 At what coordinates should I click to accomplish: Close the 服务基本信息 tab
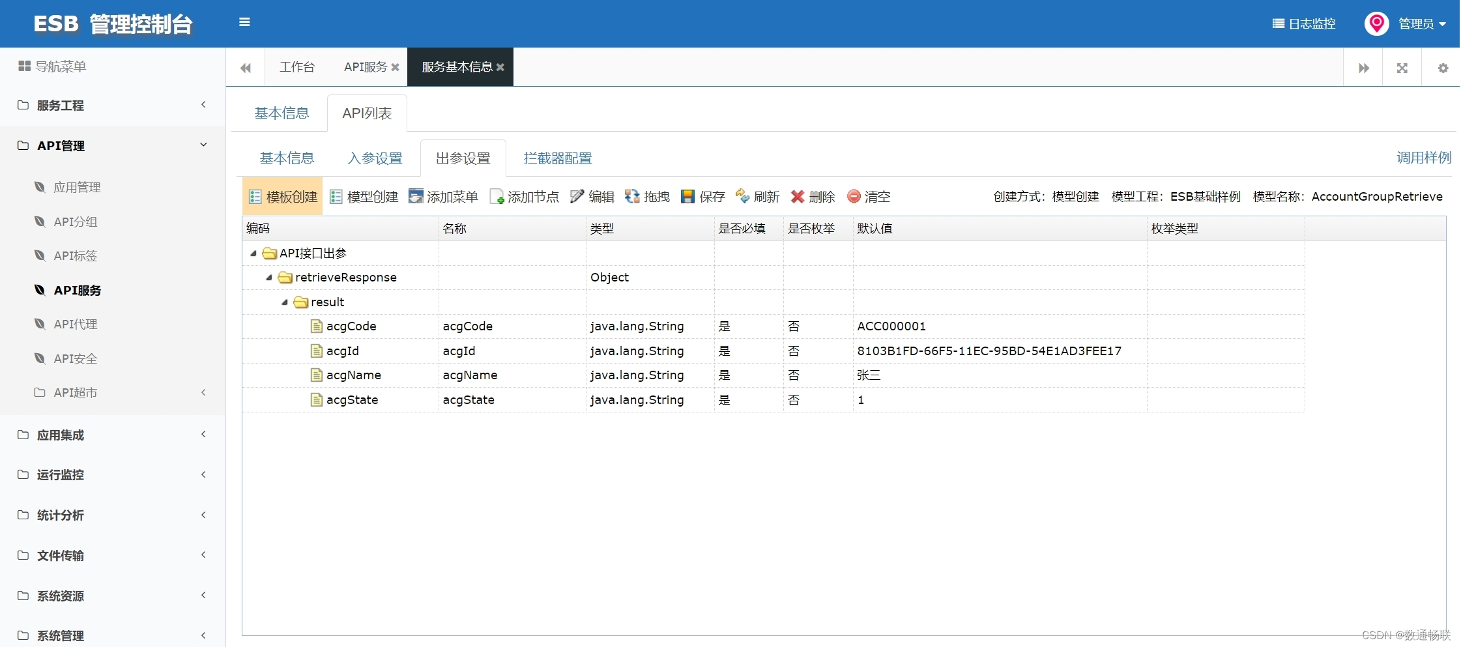point(500,67)
